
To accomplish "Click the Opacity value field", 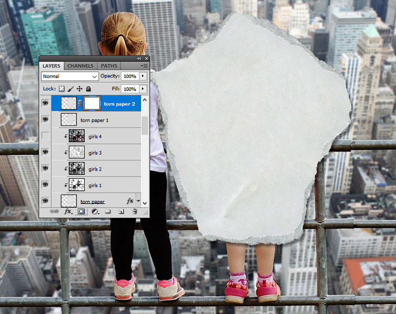I will tap(130, 76).
